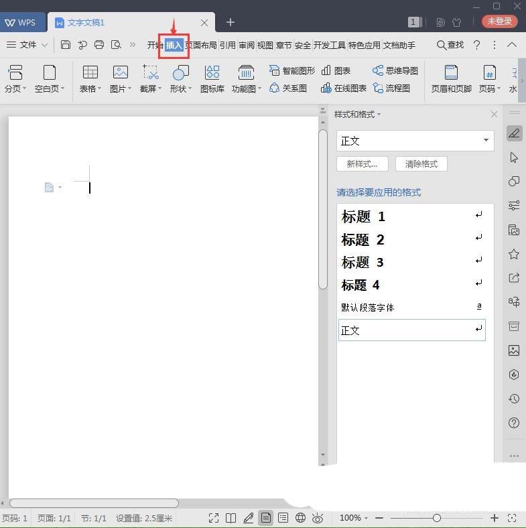Open the settings sliders icon in right sidebar
This screenshot has height=528, width=526.
point(514,205)
